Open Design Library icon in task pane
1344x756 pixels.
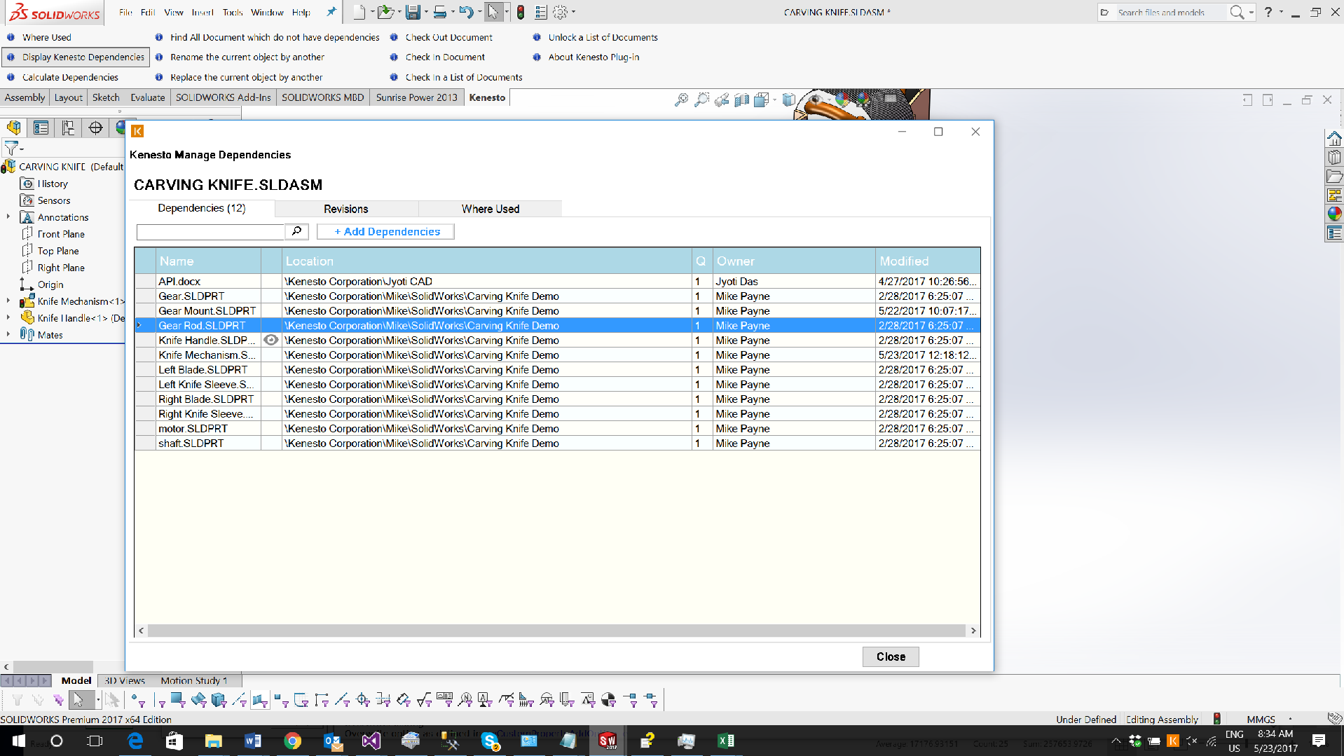click(x=1334, y=157)
